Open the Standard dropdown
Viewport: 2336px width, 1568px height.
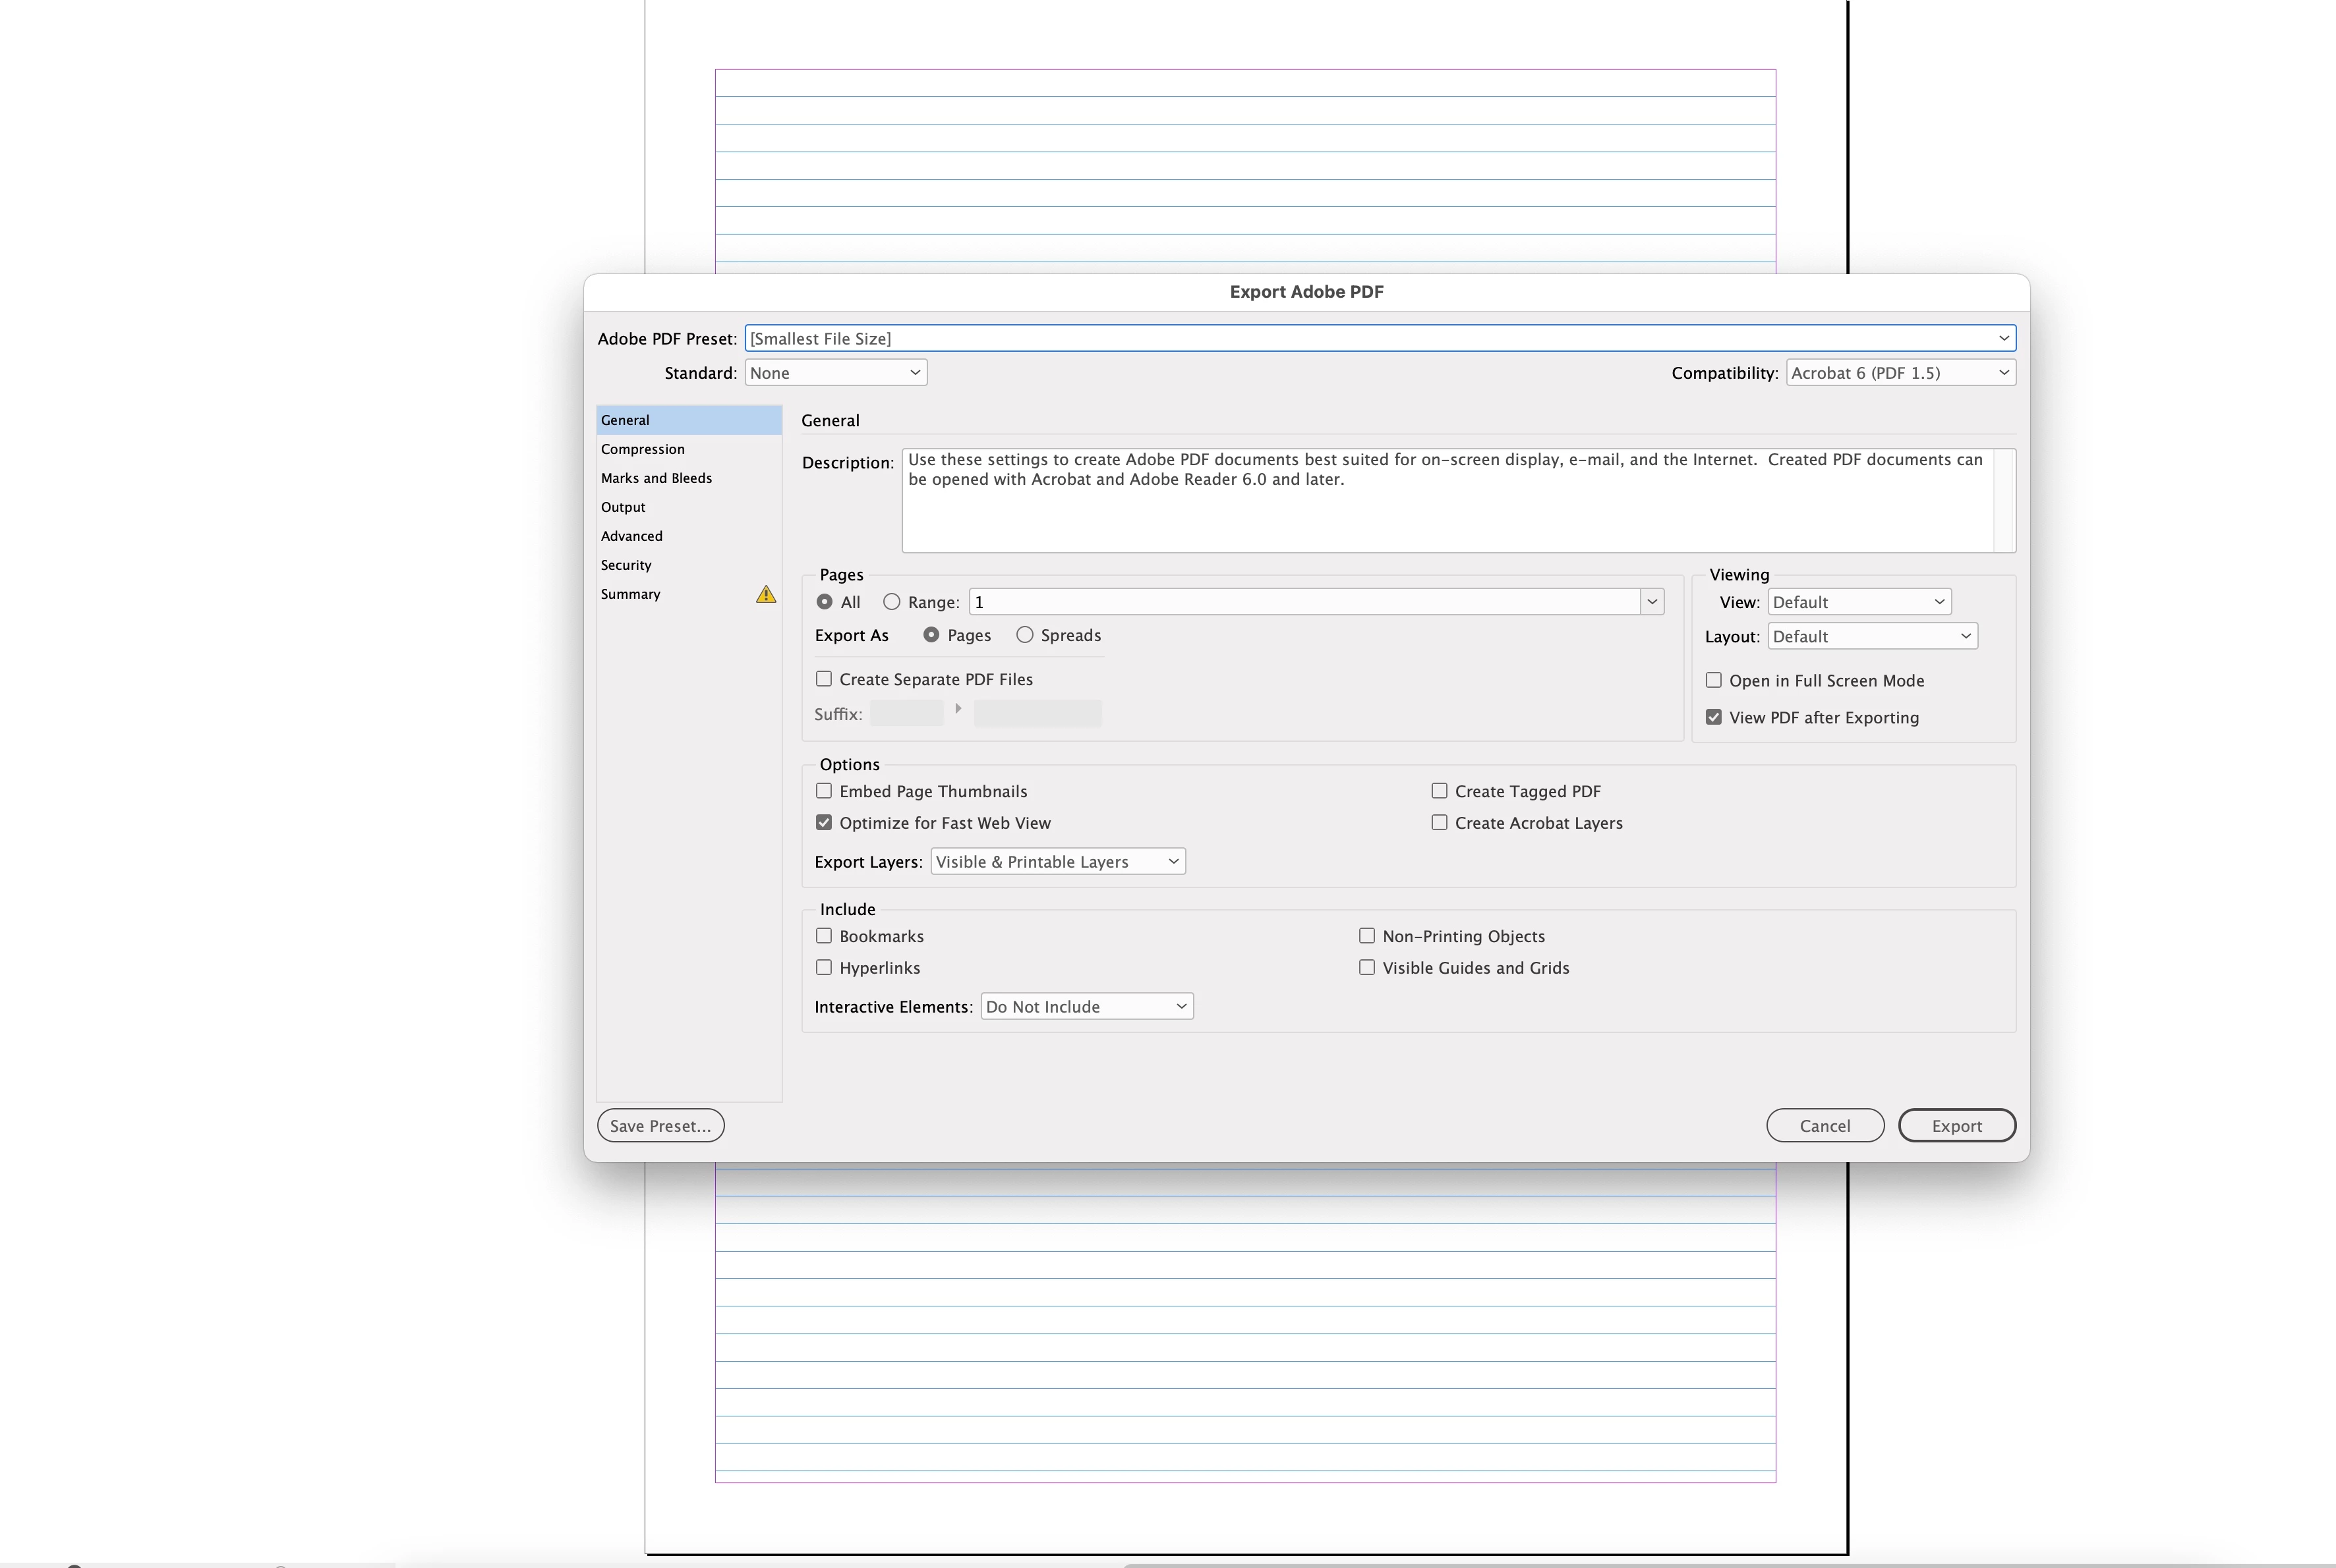834,373
